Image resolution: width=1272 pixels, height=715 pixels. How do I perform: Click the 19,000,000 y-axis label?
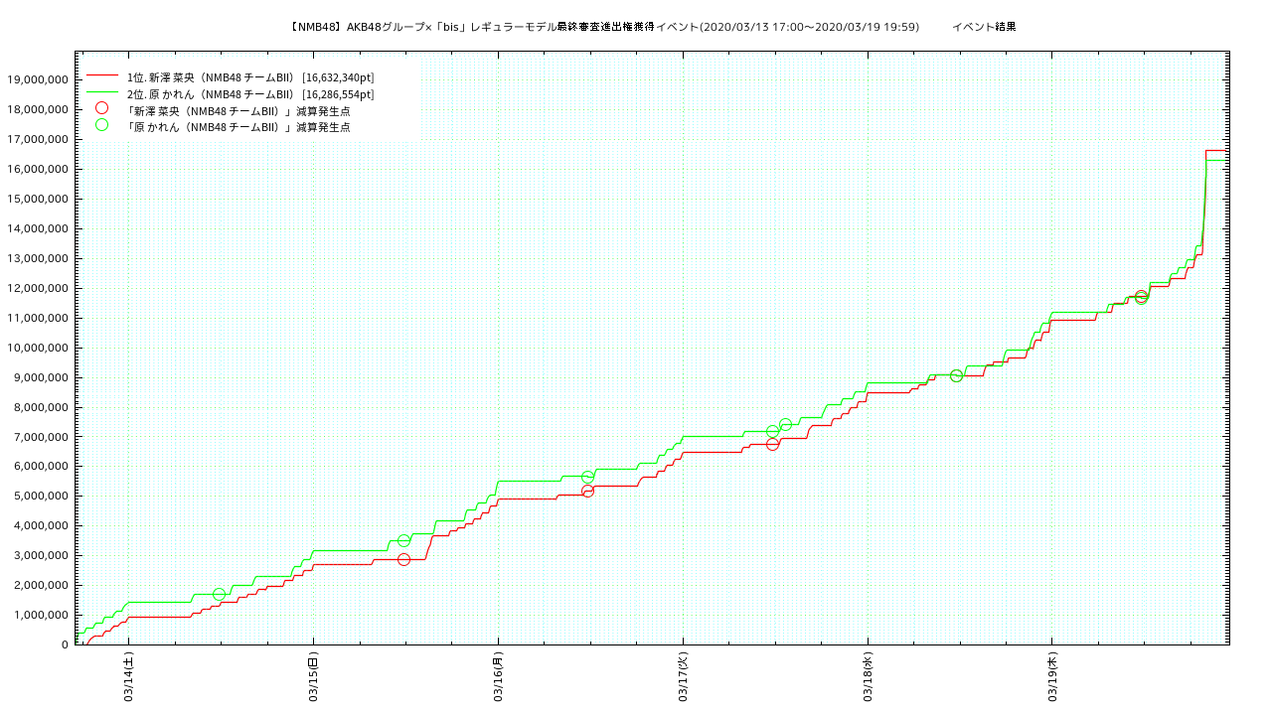(38, 80)
